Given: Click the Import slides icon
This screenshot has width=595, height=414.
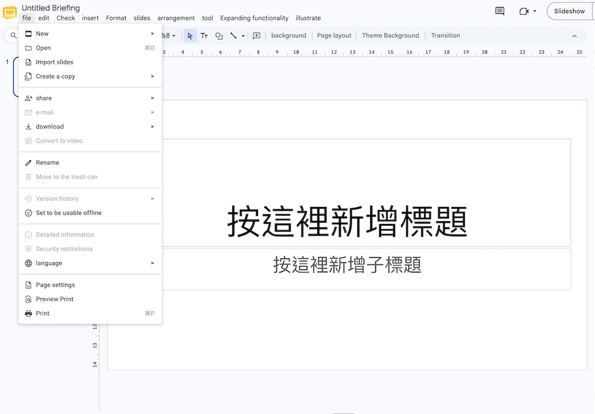Looking at the screenshot, I should (x=28, y=62).
